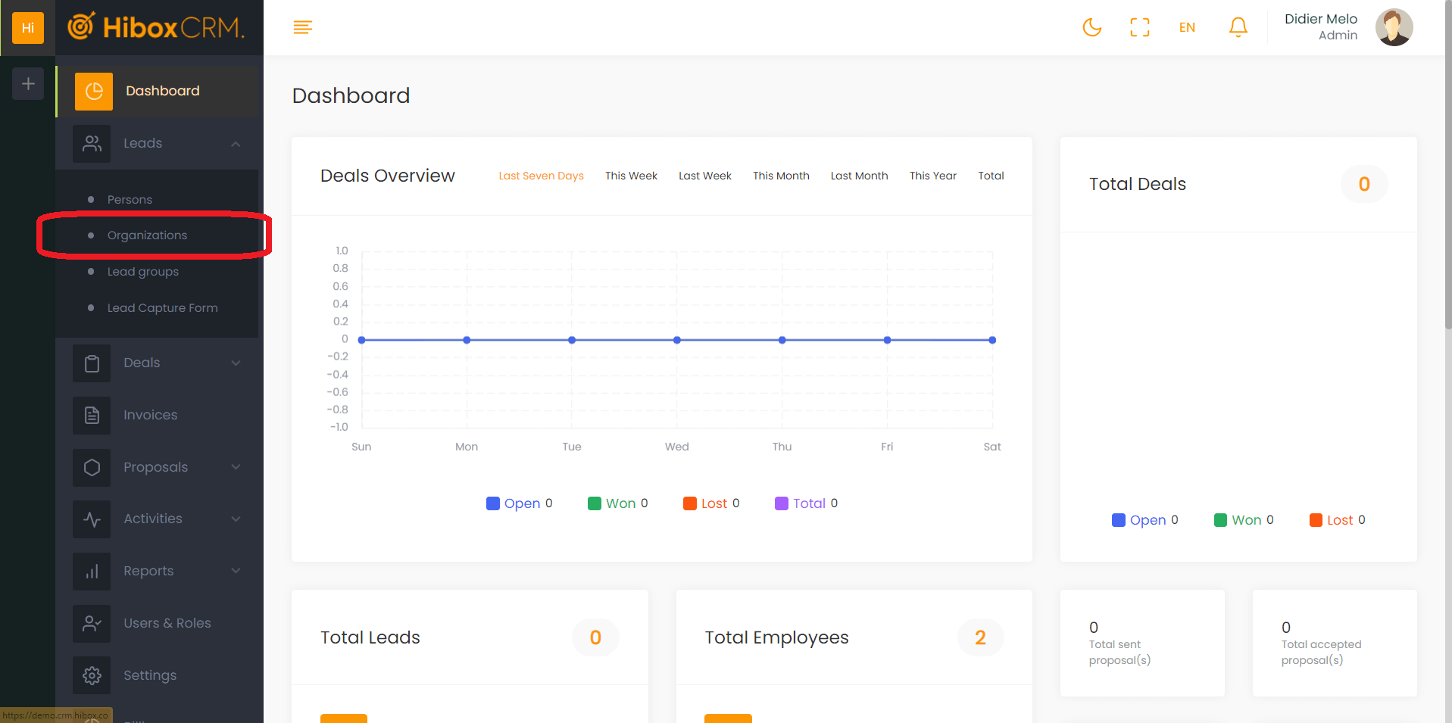Switch to the This Month tab
1452x723 pixels.
781,176
